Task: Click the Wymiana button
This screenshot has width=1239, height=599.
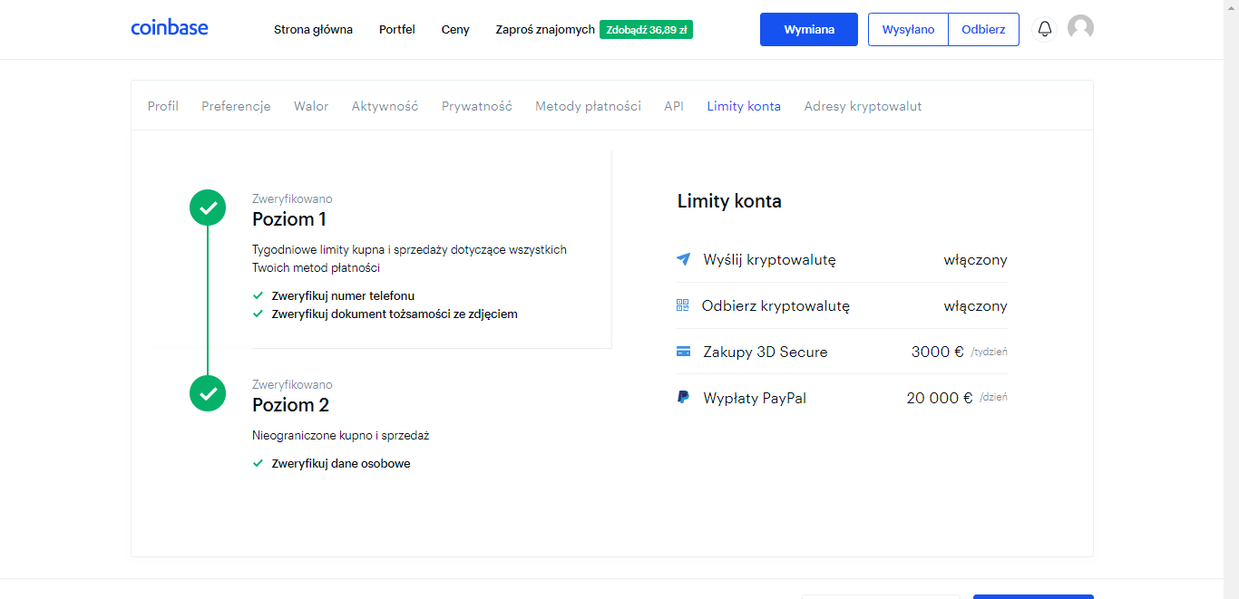Action: [x=808, y=29]
